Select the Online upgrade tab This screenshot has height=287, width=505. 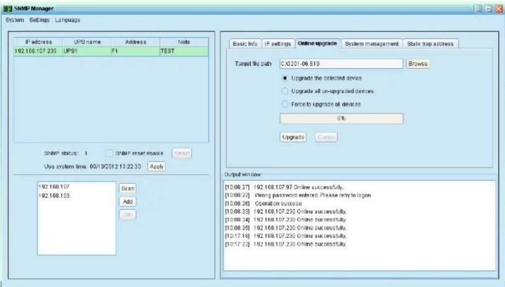click(x=318, y=43)
